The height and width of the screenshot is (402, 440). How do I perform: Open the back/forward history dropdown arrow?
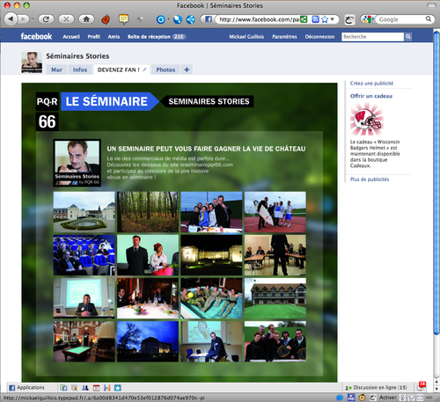click(x=33, y=19)
